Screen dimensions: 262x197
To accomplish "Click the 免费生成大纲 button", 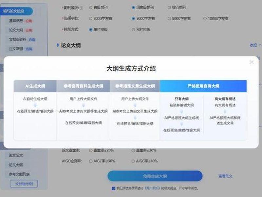I will pyautogui.click(x=155, y=176).
